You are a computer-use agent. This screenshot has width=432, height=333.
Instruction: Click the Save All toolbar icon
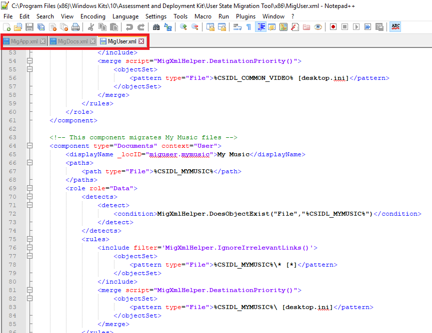click(41, 27)
